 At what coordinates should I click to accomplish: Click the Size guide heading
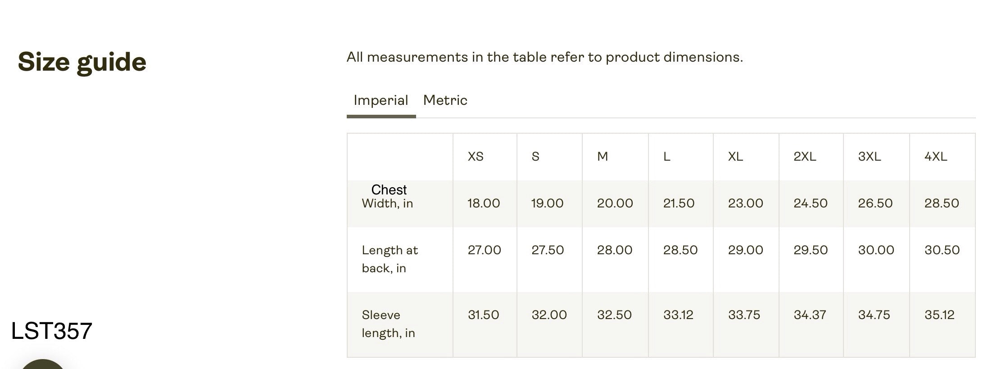82,62
